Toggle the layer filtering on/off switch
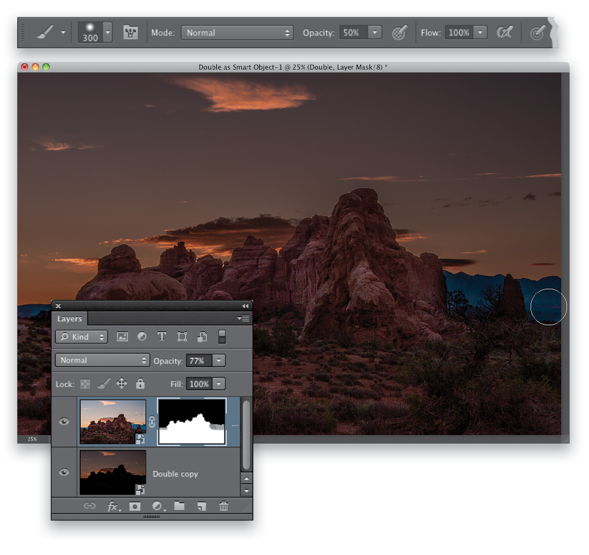This screenshot has height=555, width=589. [222, 336]
